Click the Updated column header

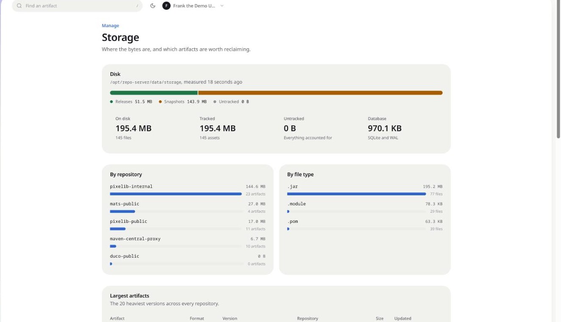point(403,319)
